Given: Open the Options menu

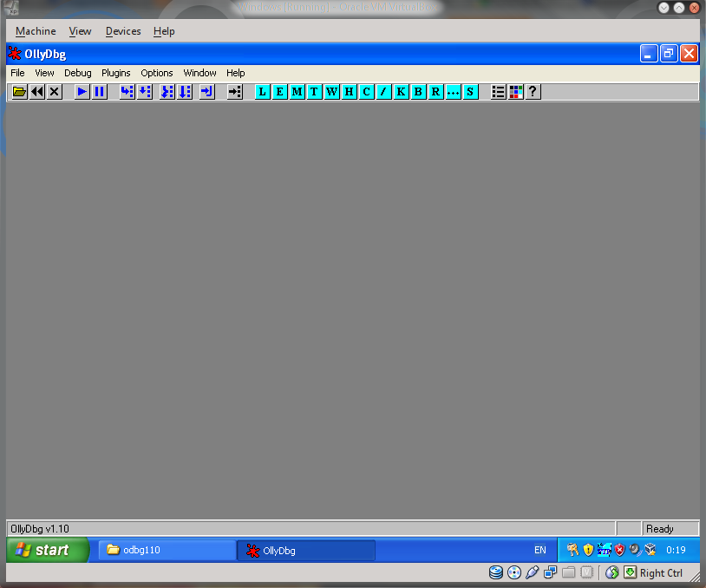Looking at the screenshot, I should coord(157,73).
